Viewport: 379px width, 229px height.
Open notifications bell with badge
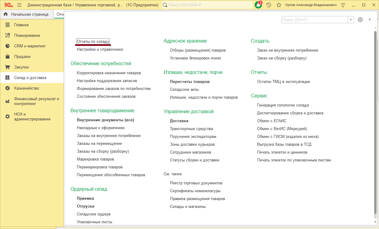[x=258, y=5]
